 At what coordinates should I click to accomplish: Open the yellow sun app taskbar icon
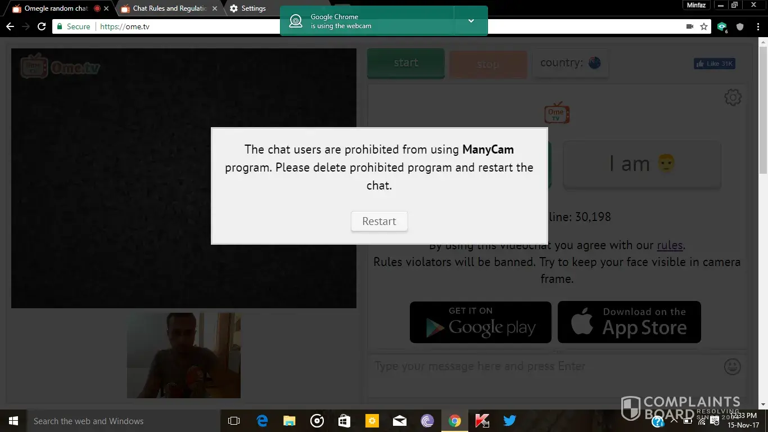click(372, 421)
